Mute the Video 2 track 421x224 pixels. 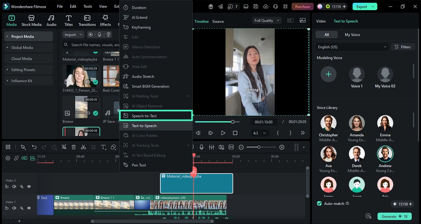14,187
